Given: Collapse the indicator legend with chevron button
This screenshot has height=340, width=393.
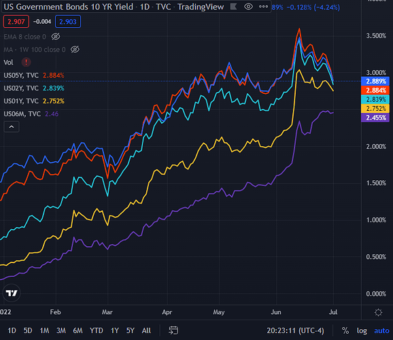Looking at the screenshot, I should (x=12, y=127).
